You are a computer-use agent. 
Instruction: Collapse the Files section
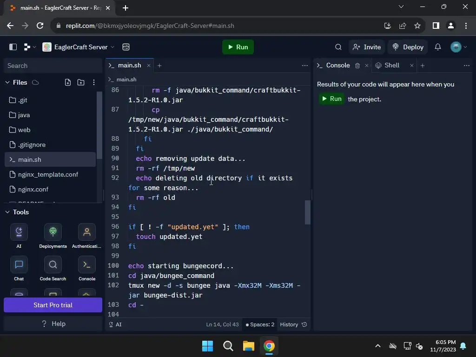tap(7, 82)
